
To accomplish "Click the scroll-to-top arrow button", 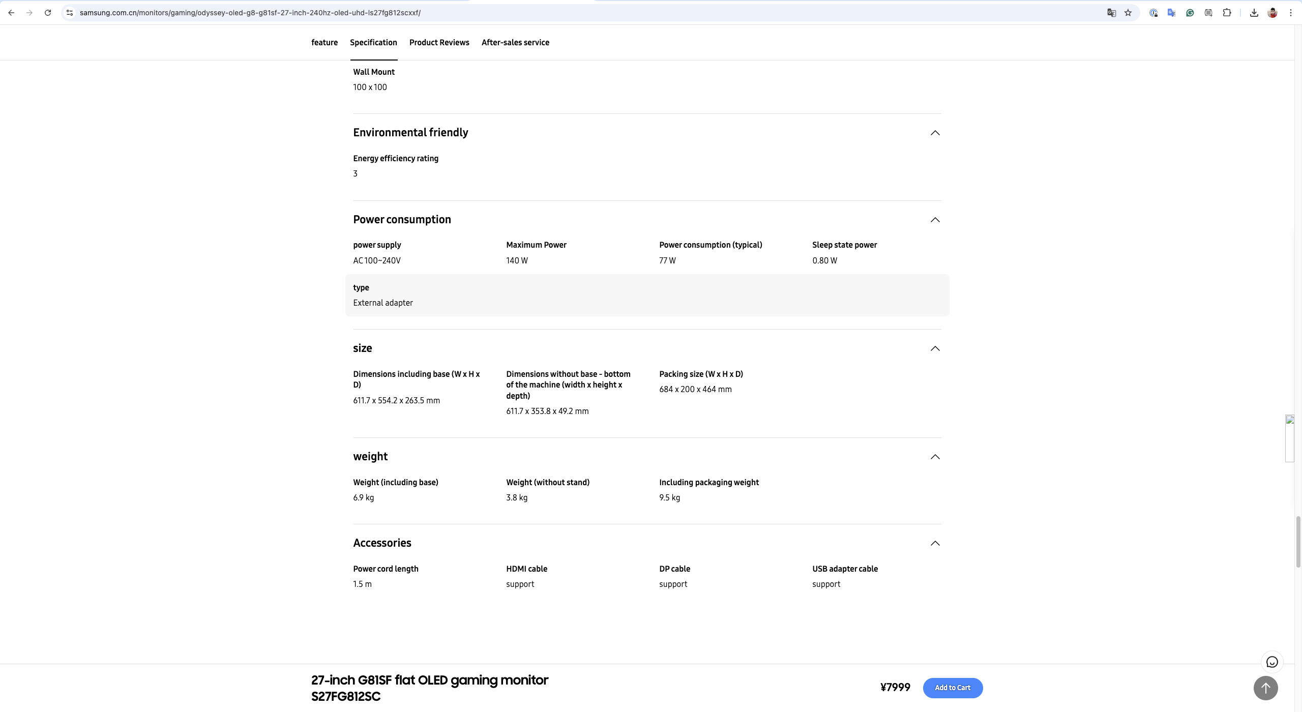I will (x=1265, y=688).
